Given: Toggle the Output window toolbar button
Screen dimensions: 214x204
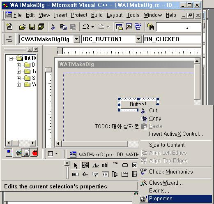Looking at the screenshot, I should point(129,26).
